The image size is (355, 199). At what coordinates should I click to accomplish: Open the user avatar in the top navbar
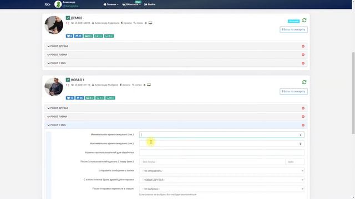tap(58, 4)
